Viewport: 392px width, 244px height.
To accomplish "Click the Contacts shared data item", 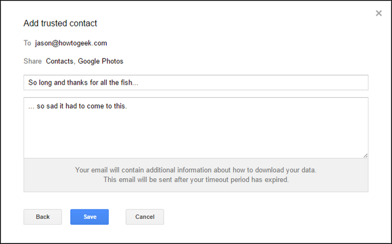I will click(60, 62).
